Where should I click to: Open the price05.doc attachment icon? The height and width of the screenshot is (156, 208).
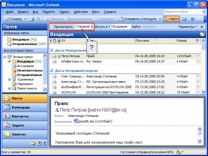[76, 121]
